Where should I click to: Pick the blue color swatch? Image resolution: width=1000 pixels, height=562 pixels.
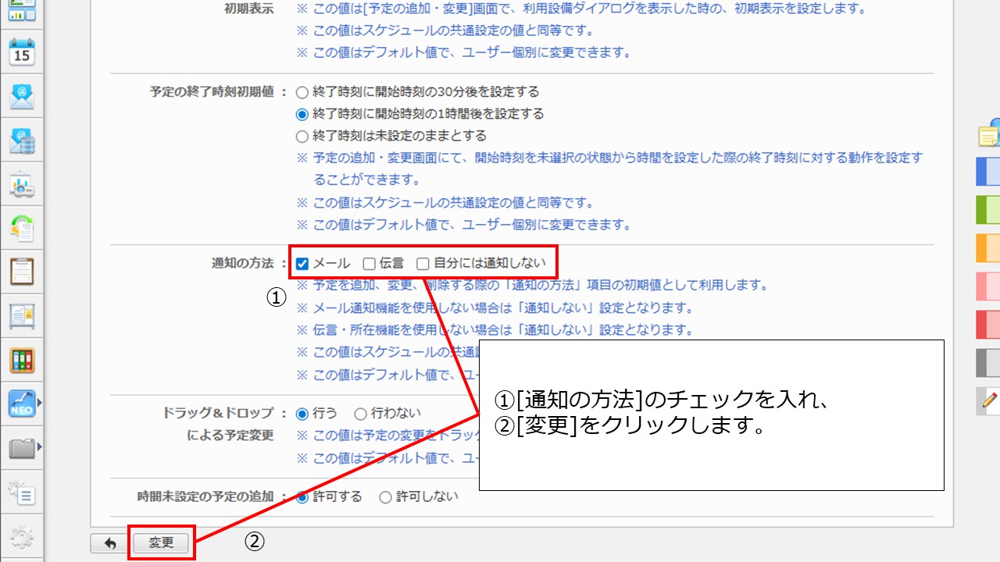coord(988,172)
